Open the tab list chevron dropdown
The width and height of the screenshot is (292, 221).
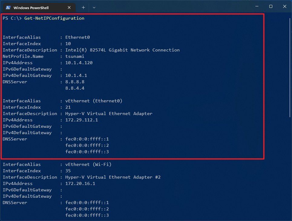point(94,7)
